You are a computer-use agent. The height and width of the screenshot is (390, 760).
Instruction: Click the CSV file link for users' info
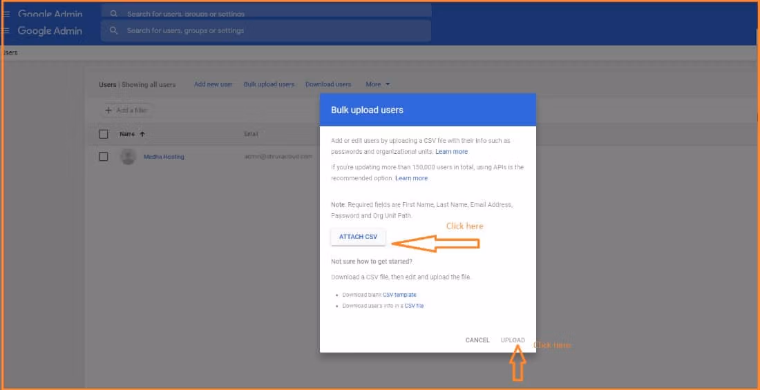pos(414,306)
